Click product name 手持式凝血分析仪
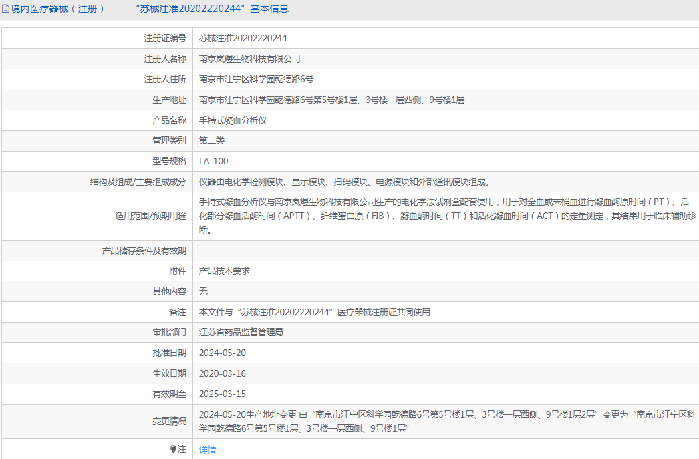 (x=233, y=120)
